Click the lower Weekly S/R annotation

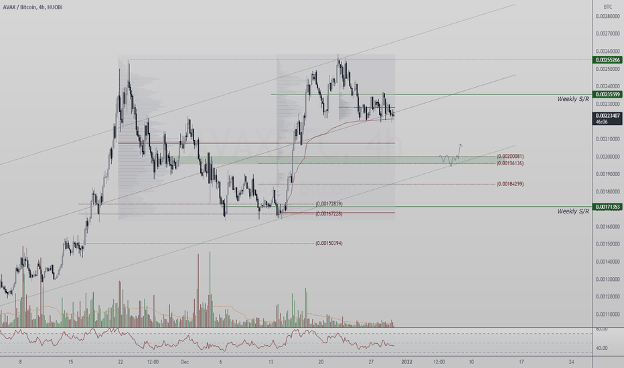pos(572,211)
